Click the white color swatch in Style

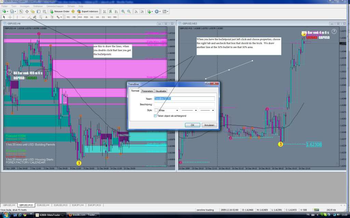156,110
